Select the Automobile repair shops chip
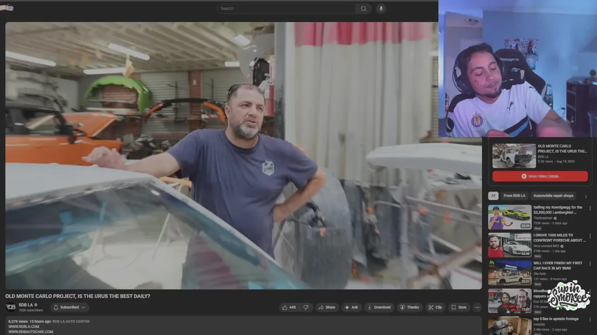 [553, 196]
